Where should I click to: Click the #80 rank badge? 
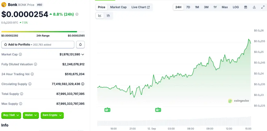(x=40, y=5)
